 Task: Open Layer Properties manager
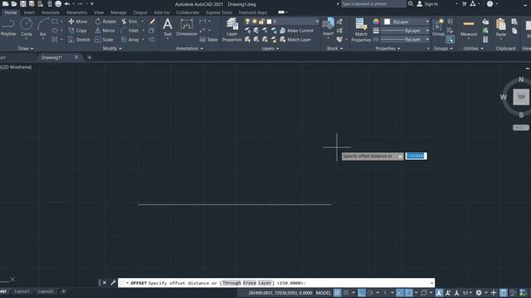click(232, 30)
